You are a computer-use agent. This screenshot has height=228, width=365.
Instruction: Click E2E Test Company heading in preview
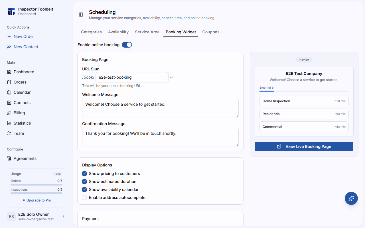coord(304,74)
